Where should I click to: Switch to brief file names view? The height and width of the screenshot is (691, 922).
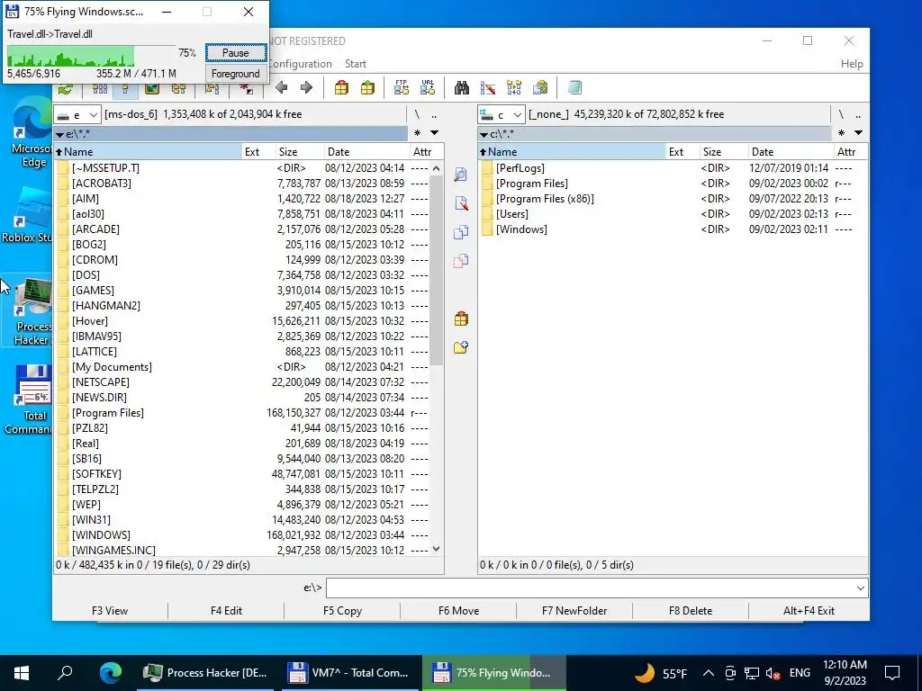pos(100,88)
